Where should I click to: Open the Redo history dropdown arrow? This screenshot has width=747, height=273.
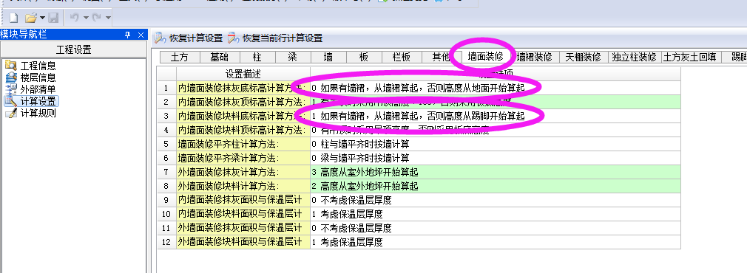[109, 18]
